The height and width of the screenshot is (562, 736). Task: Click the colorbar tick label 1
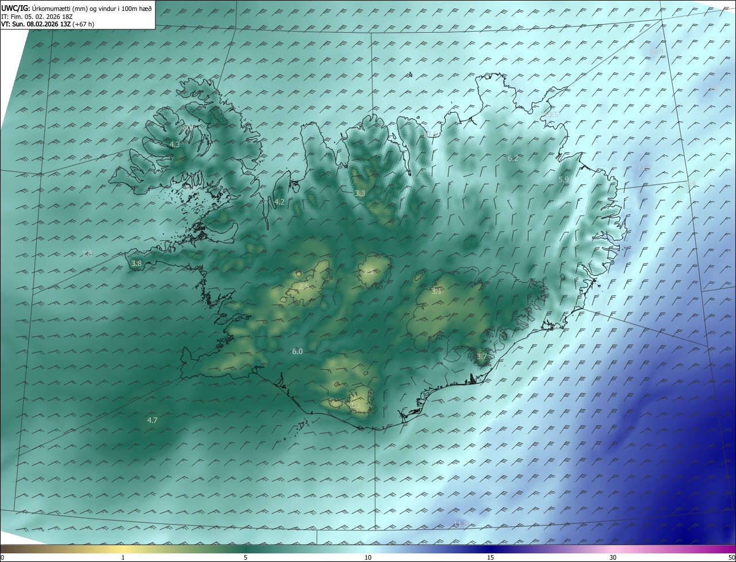[x=123, y=557]
